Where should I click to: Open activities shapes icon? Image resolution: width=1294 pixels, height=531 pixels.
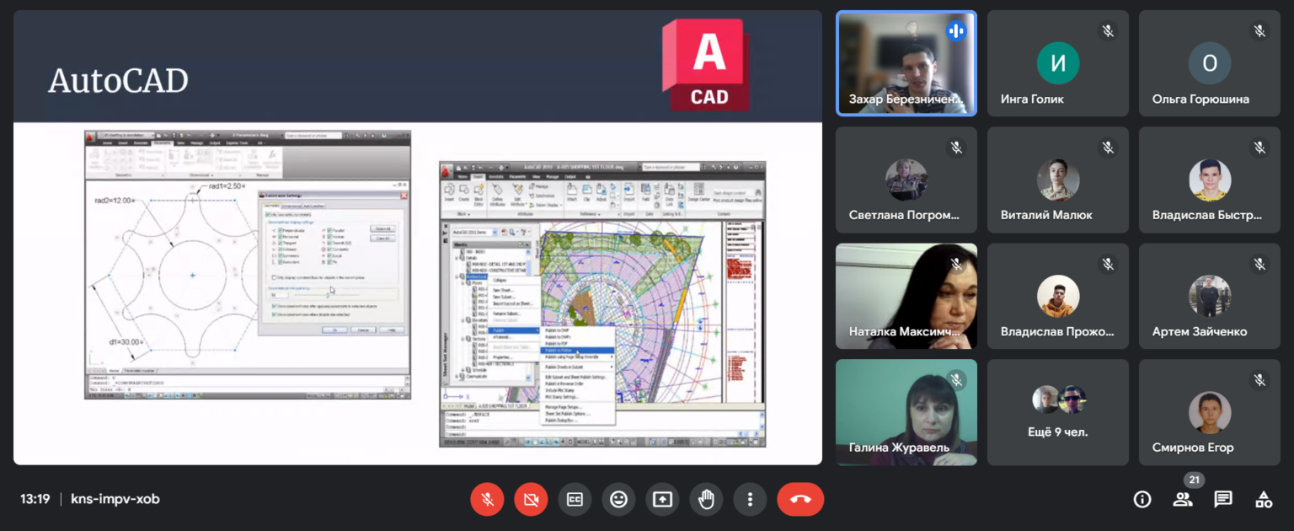1264,499
